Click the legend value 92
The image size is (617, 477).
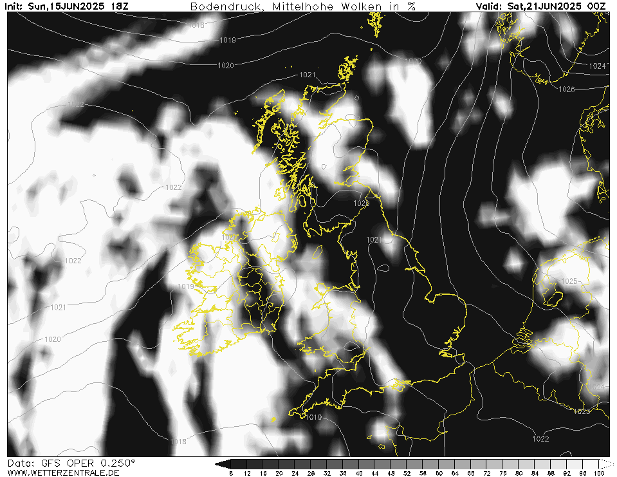coord(567,473)
